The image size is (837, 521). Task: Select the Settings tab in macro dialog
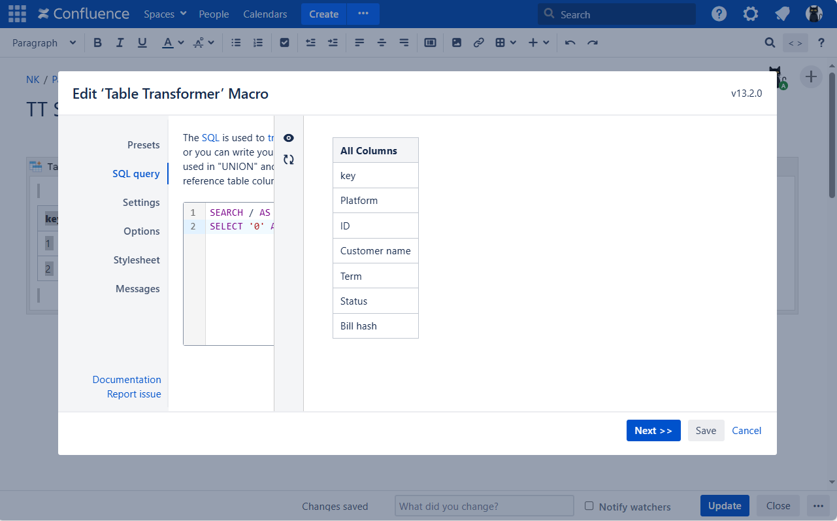click(141, 203)
